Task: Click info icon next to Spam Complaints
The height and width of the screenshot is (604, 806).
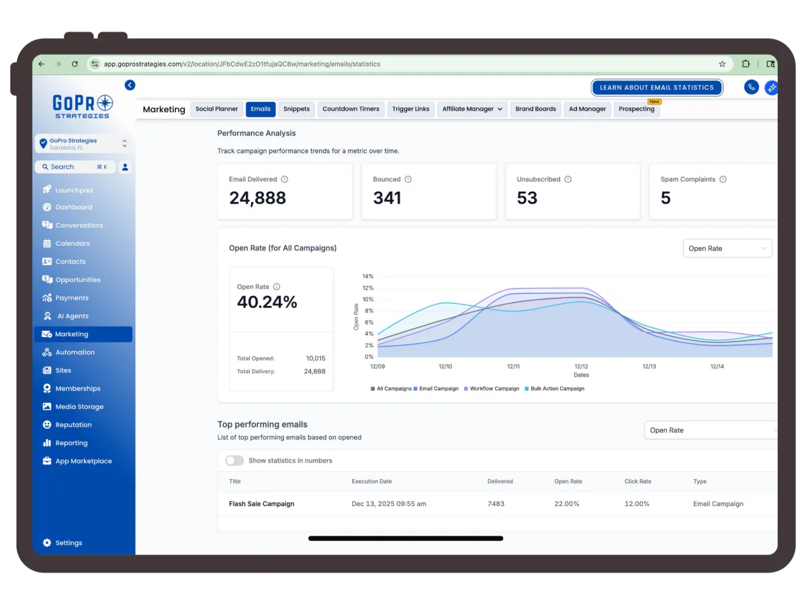Action: click(x=723, y=179)
